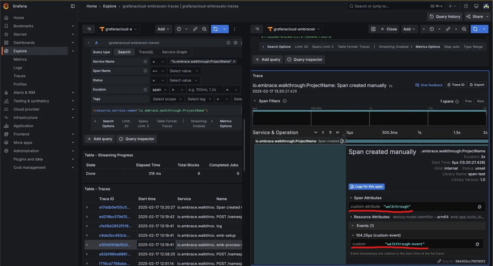The image size is (493, 266).
Task: Open trace e17ddb0e105c0 link
Action: click(114, 207)
